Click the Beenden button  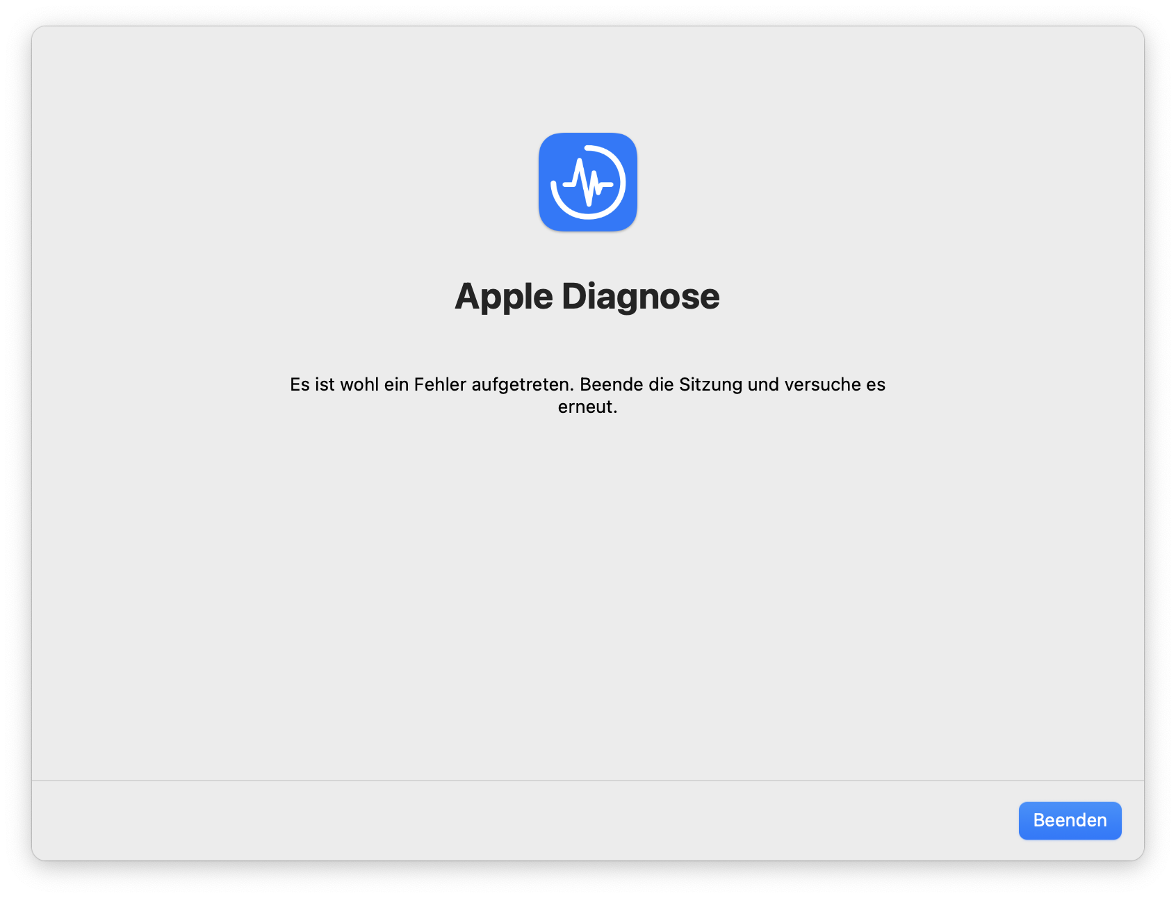[1070, 820]
